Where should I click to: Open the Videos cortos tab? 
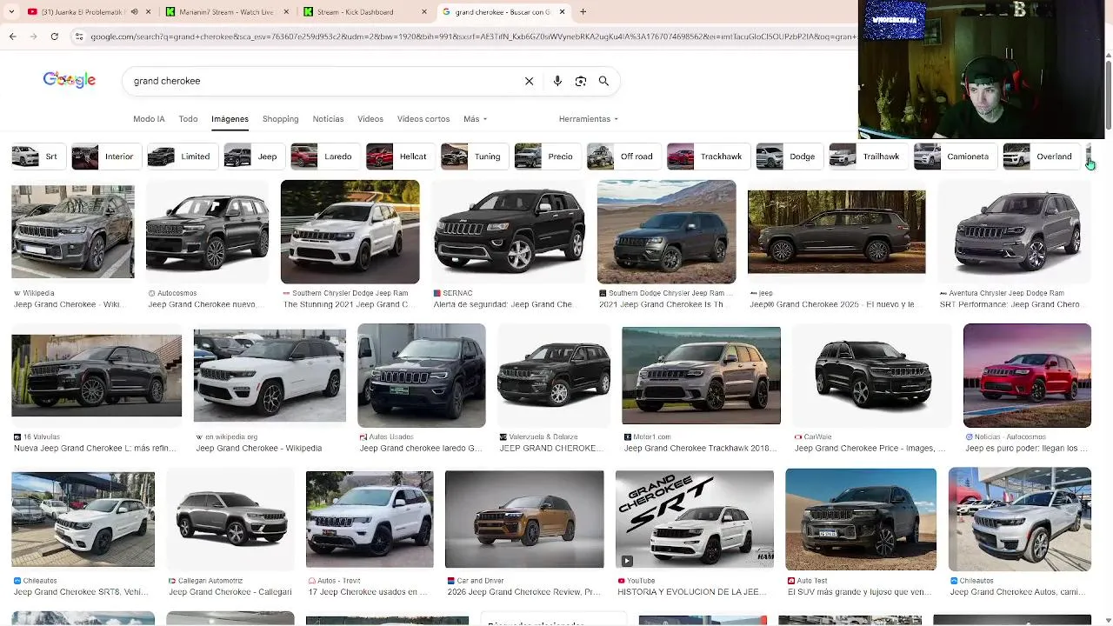point(423,119)
